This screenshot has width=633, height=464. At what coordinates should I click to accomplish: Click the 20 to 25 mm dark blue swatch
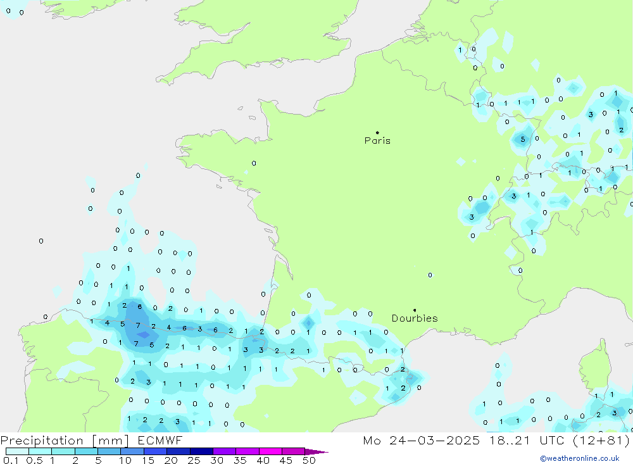tap(178, 451)
